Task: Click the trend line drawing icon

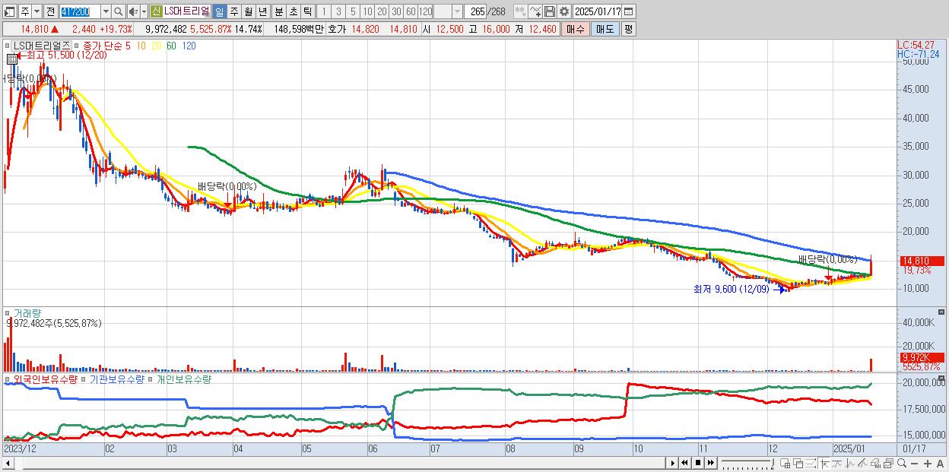Action: point(837,463)
